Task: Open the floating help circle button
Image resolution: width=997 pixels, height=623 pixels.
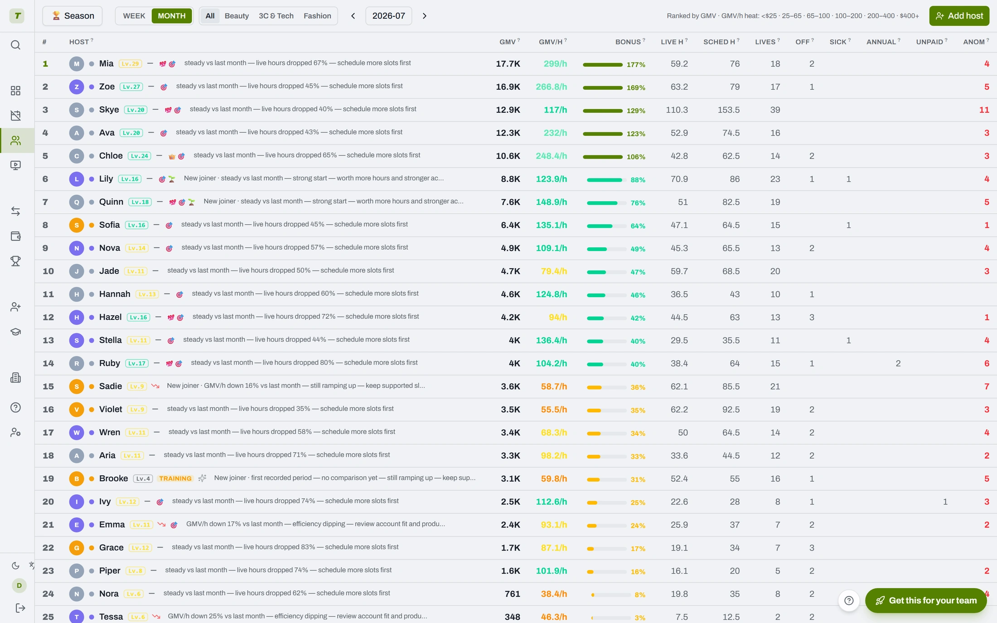Action: (x=849, y=600)
